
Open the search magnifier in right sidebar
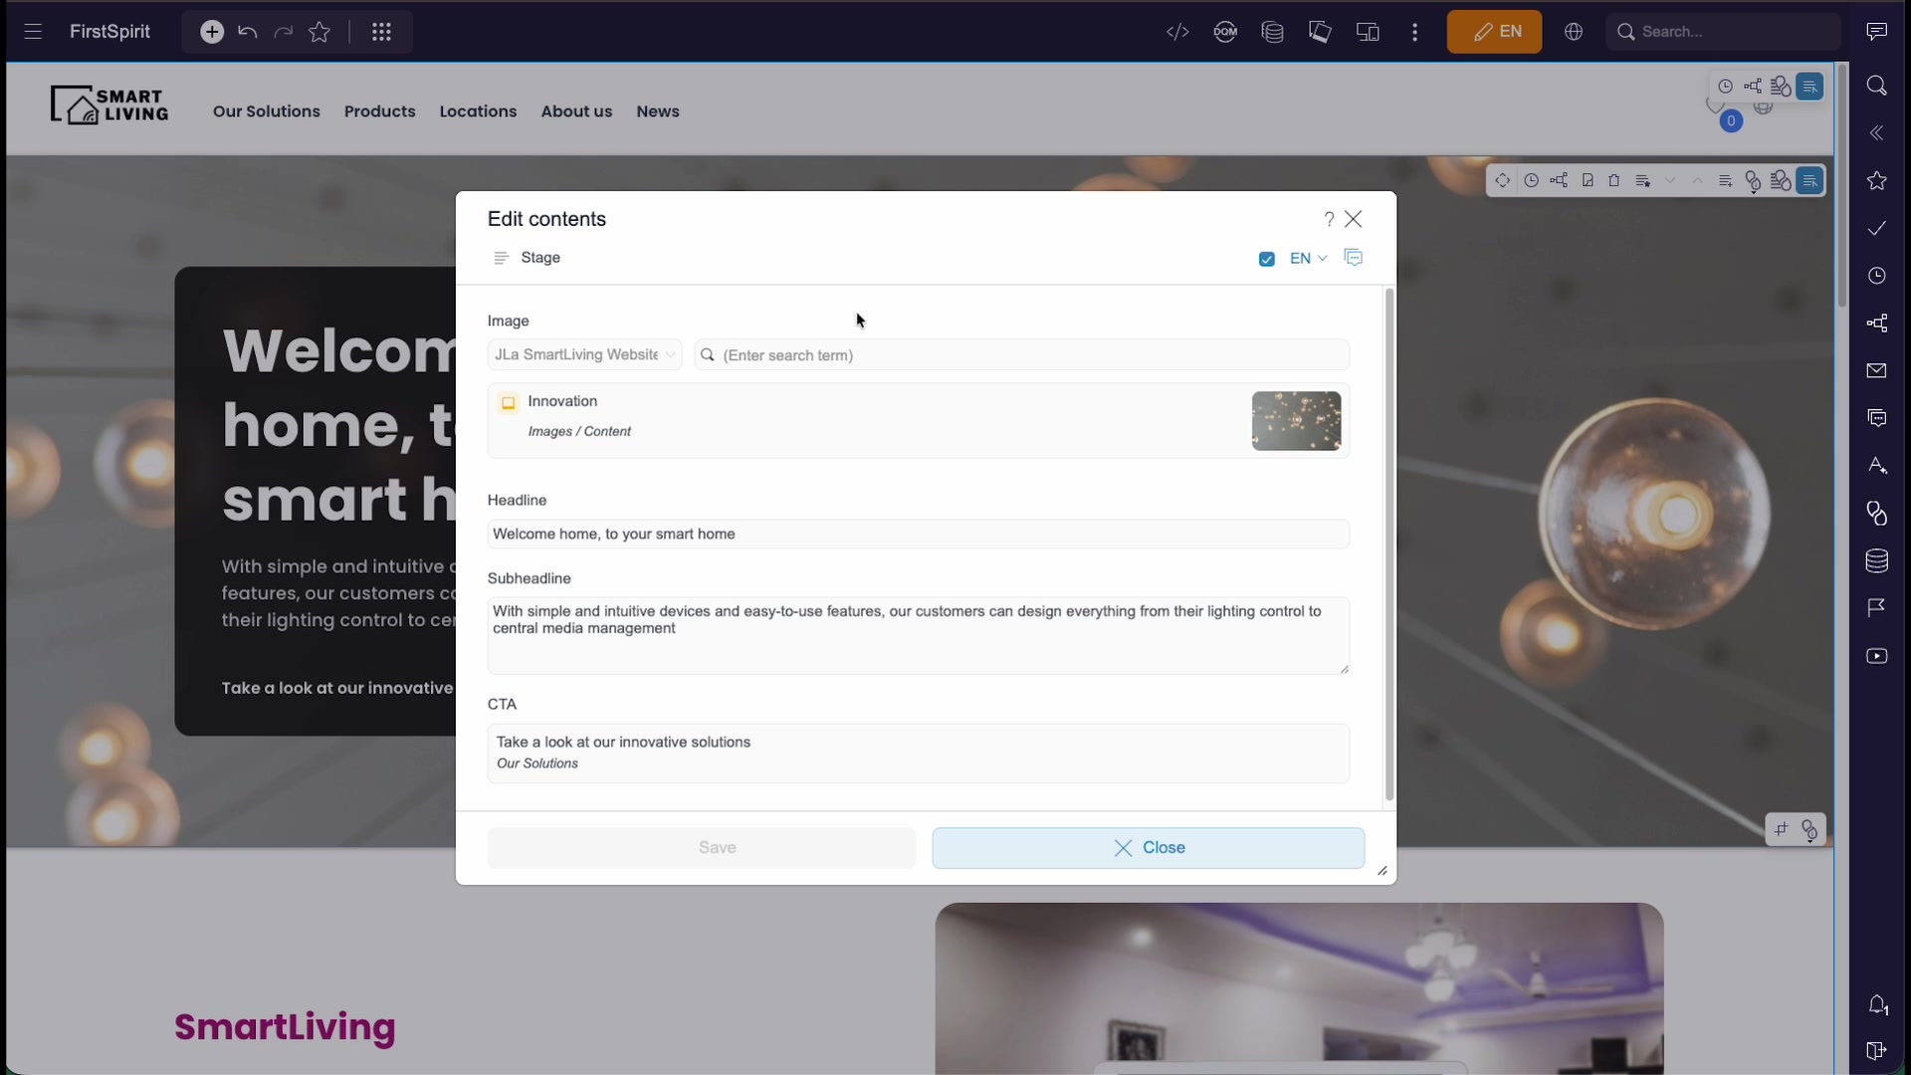(x=1877, y=86)
